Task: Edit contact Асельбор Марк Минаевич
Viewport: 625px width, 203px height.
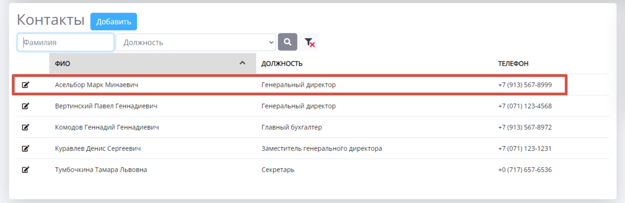Action: (x=26, y=85)
